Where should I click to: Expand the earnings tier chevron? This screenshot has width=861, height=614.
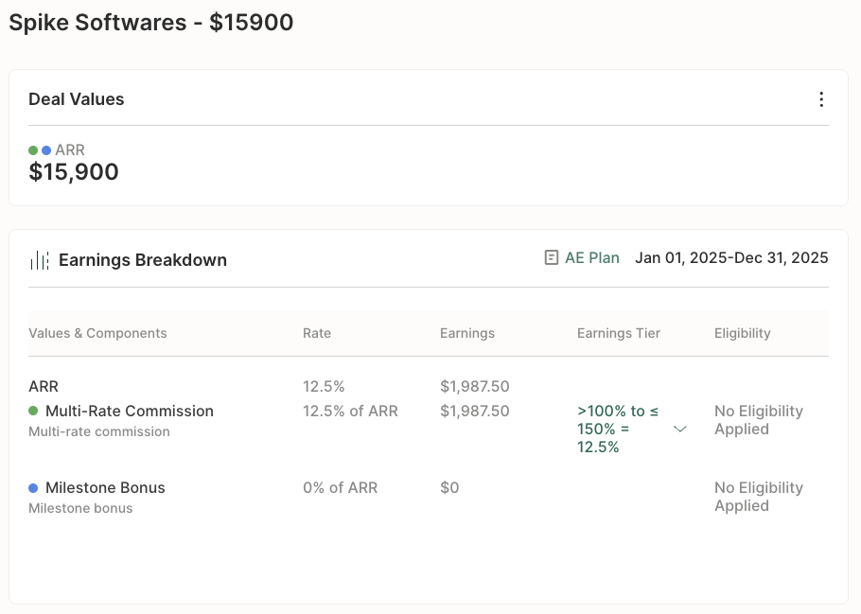pos(679,429)
